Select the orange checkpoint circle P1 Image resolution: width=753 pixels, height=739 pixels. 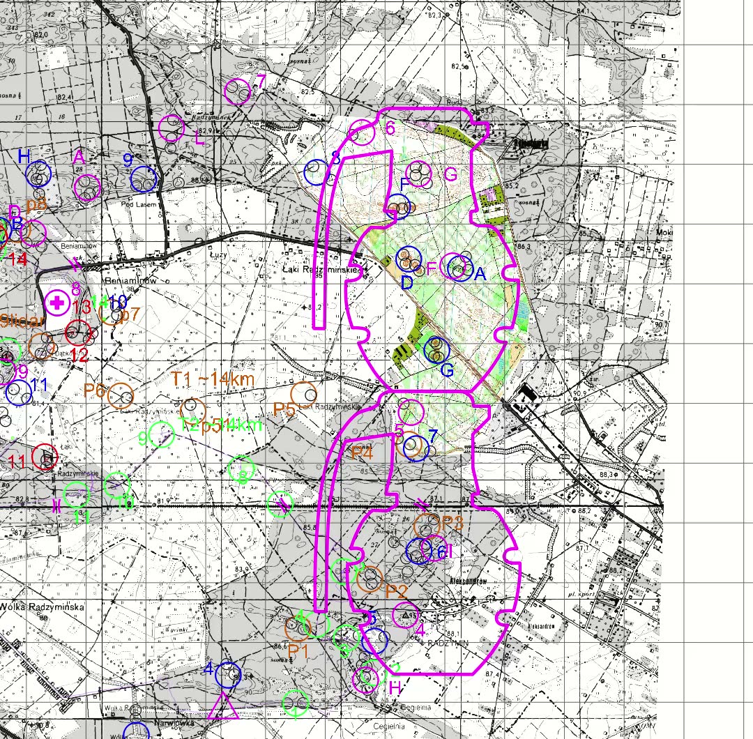click(x=298, y=627)
